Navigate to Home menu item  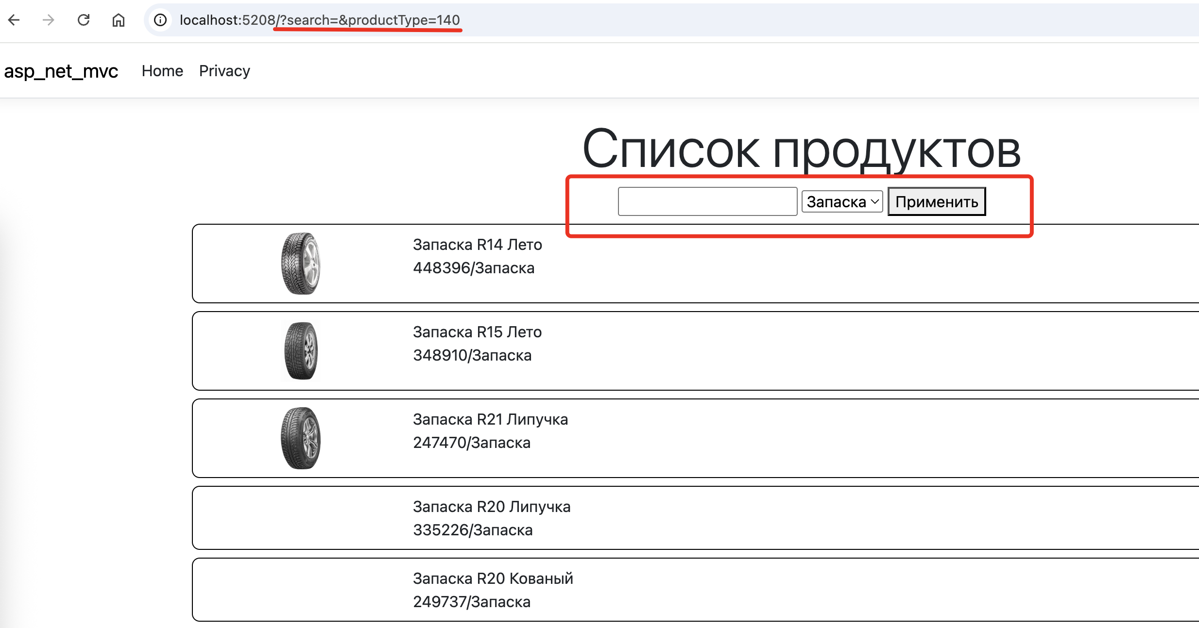click(162, 71)
